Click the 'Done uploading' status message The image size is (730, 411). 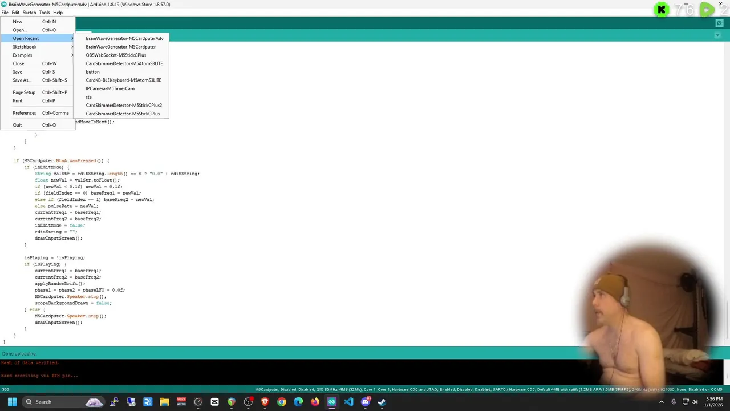point(18,354)
